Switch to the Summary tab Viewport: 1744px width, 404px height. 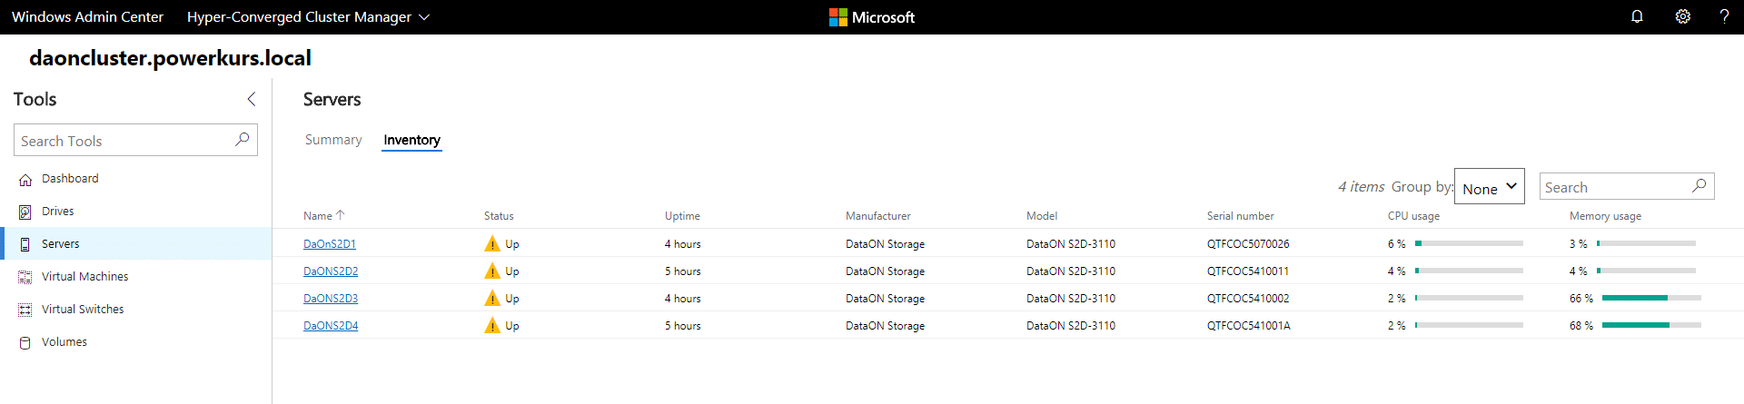click(x=333, y=140)
